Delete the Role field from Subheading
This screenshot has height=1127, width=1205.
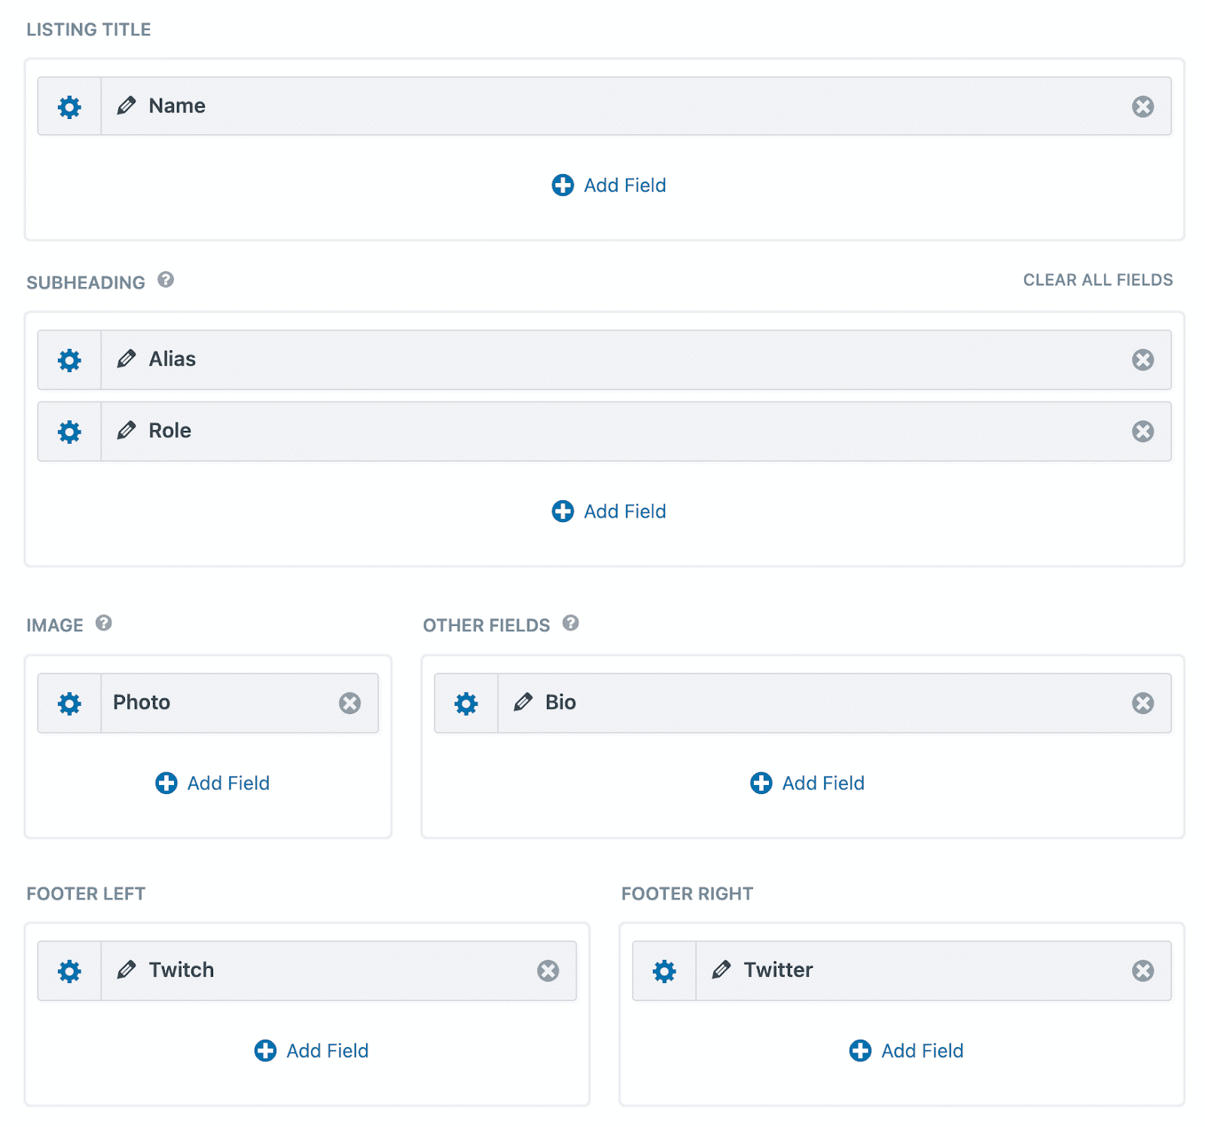[1142, 432]
